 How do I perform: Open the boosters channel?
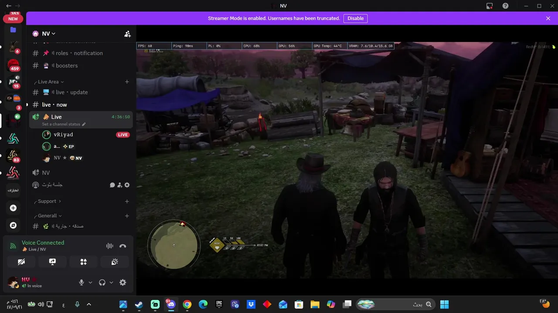(81, 66)
